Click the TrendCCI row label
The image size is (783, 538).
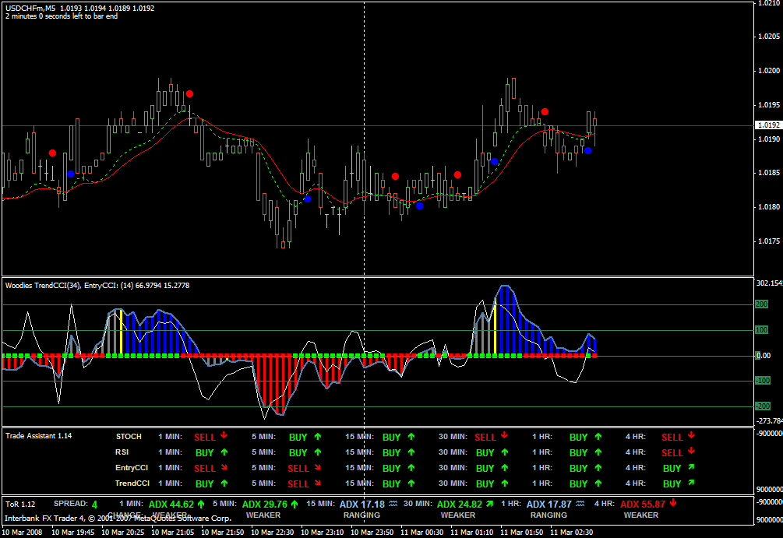click(x=132, y=483)
